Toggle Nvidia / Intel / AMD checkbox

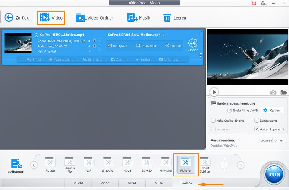(x=229, y=110)
